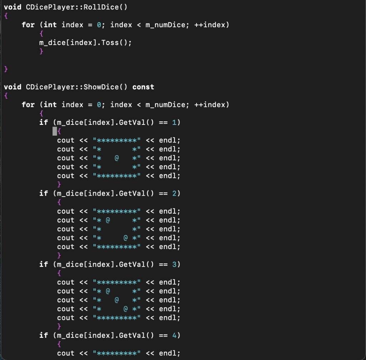Click the RollDice function name
The width and height of the screenshot is (366, 360).
coord(101,7)
